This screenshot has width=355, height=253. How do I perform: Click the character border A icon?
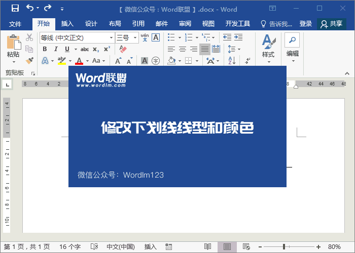tap(156, 37)
